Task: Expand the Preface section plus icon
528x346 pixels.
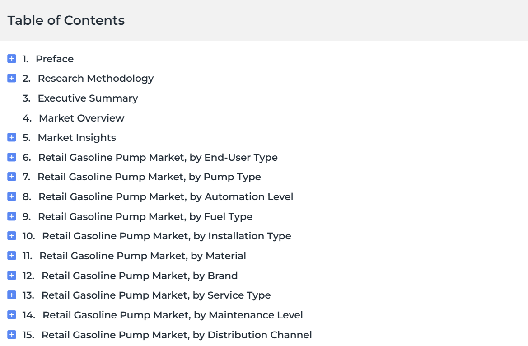Action: tap(12, 59)
